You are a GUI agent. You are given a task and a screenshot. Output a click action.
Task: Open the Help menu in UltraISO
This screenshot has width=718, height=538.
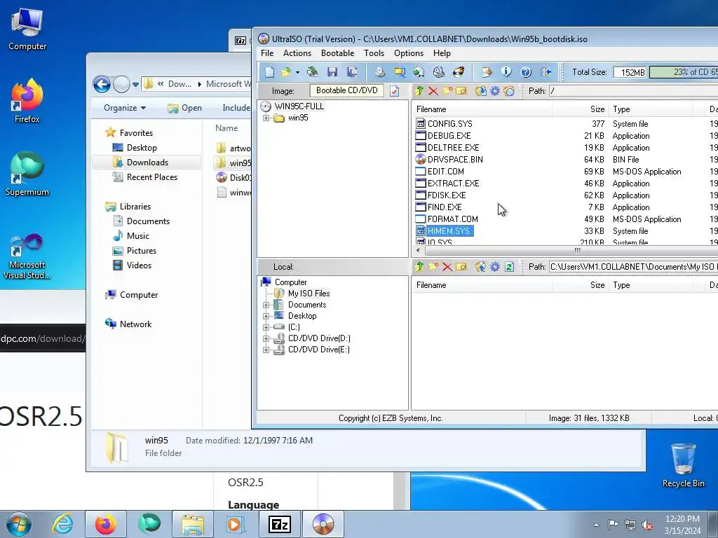(442, 53)
